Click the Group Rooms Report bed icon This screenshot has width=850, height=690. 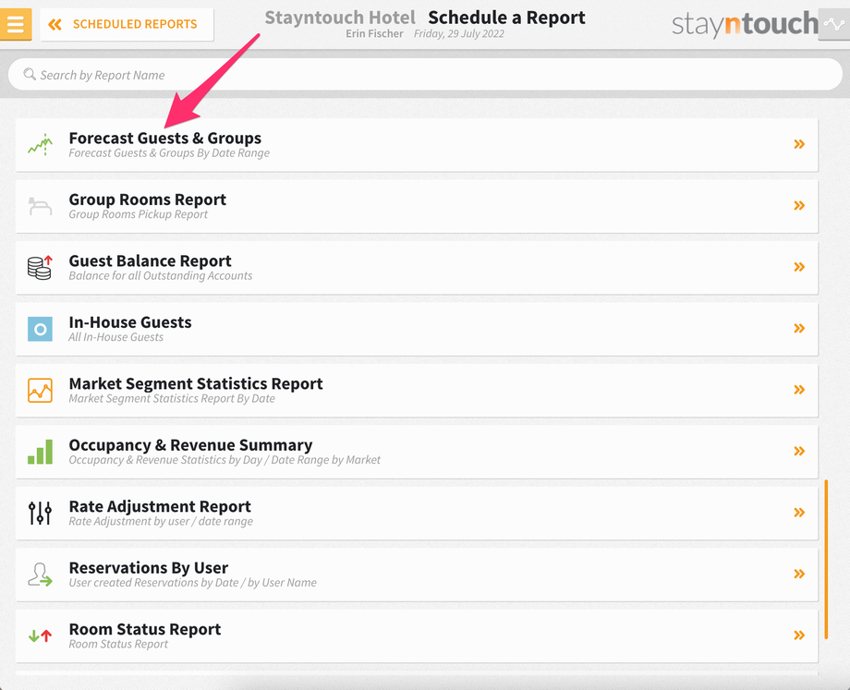(x=40, y=206)
